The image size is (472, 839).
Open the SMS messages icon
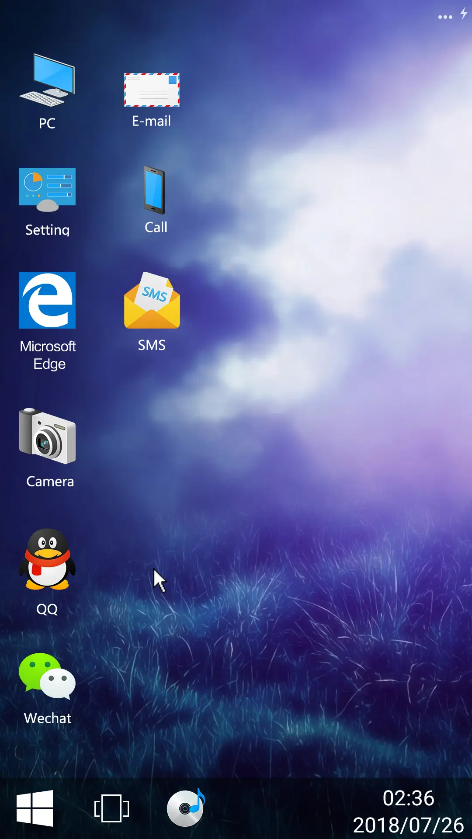point(152,300)
